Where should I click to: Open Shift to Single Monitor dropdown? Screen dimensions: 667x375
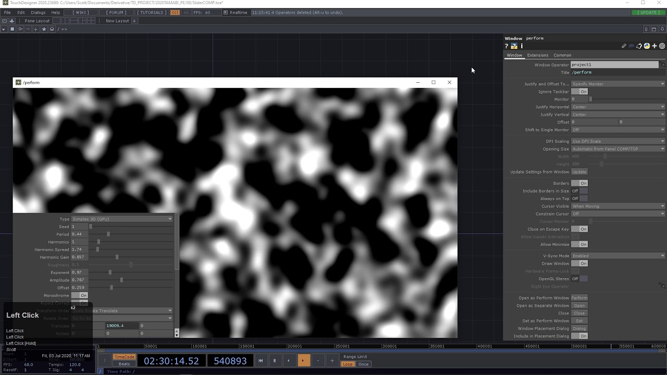(618, 130)
